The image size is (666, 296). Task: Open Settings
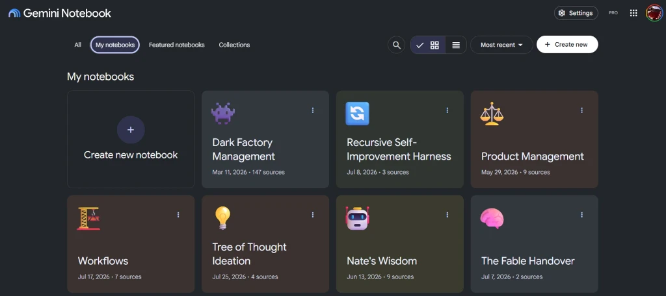click(576, 13)
